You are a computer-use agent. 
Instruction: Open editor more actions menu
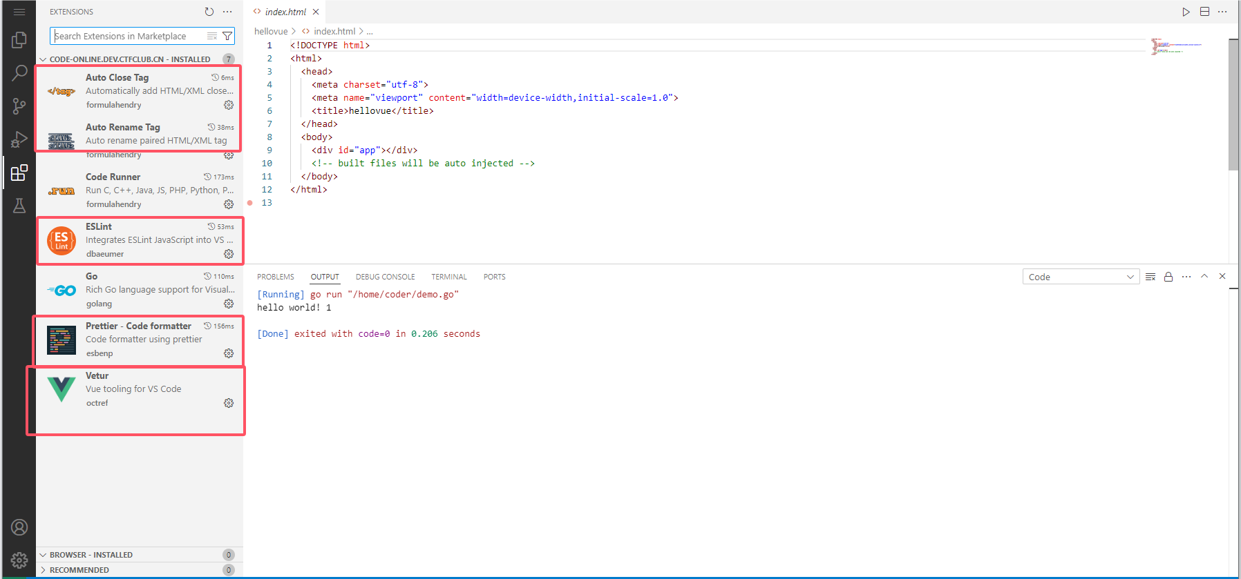tap(1222, 12)
